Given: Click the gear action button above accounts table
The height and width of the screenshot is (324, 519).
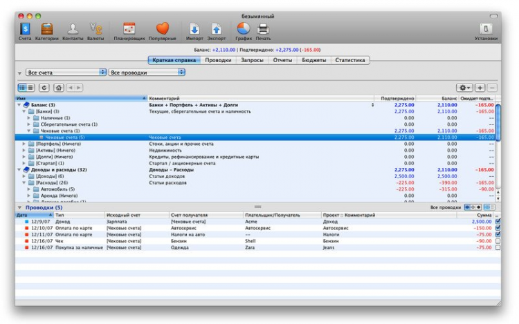Looking at the screenshot, I should point(464,88).
